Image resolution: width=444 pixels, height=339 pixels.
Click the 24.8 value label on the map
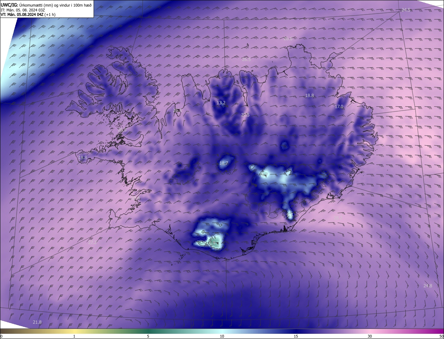(428, 286)
